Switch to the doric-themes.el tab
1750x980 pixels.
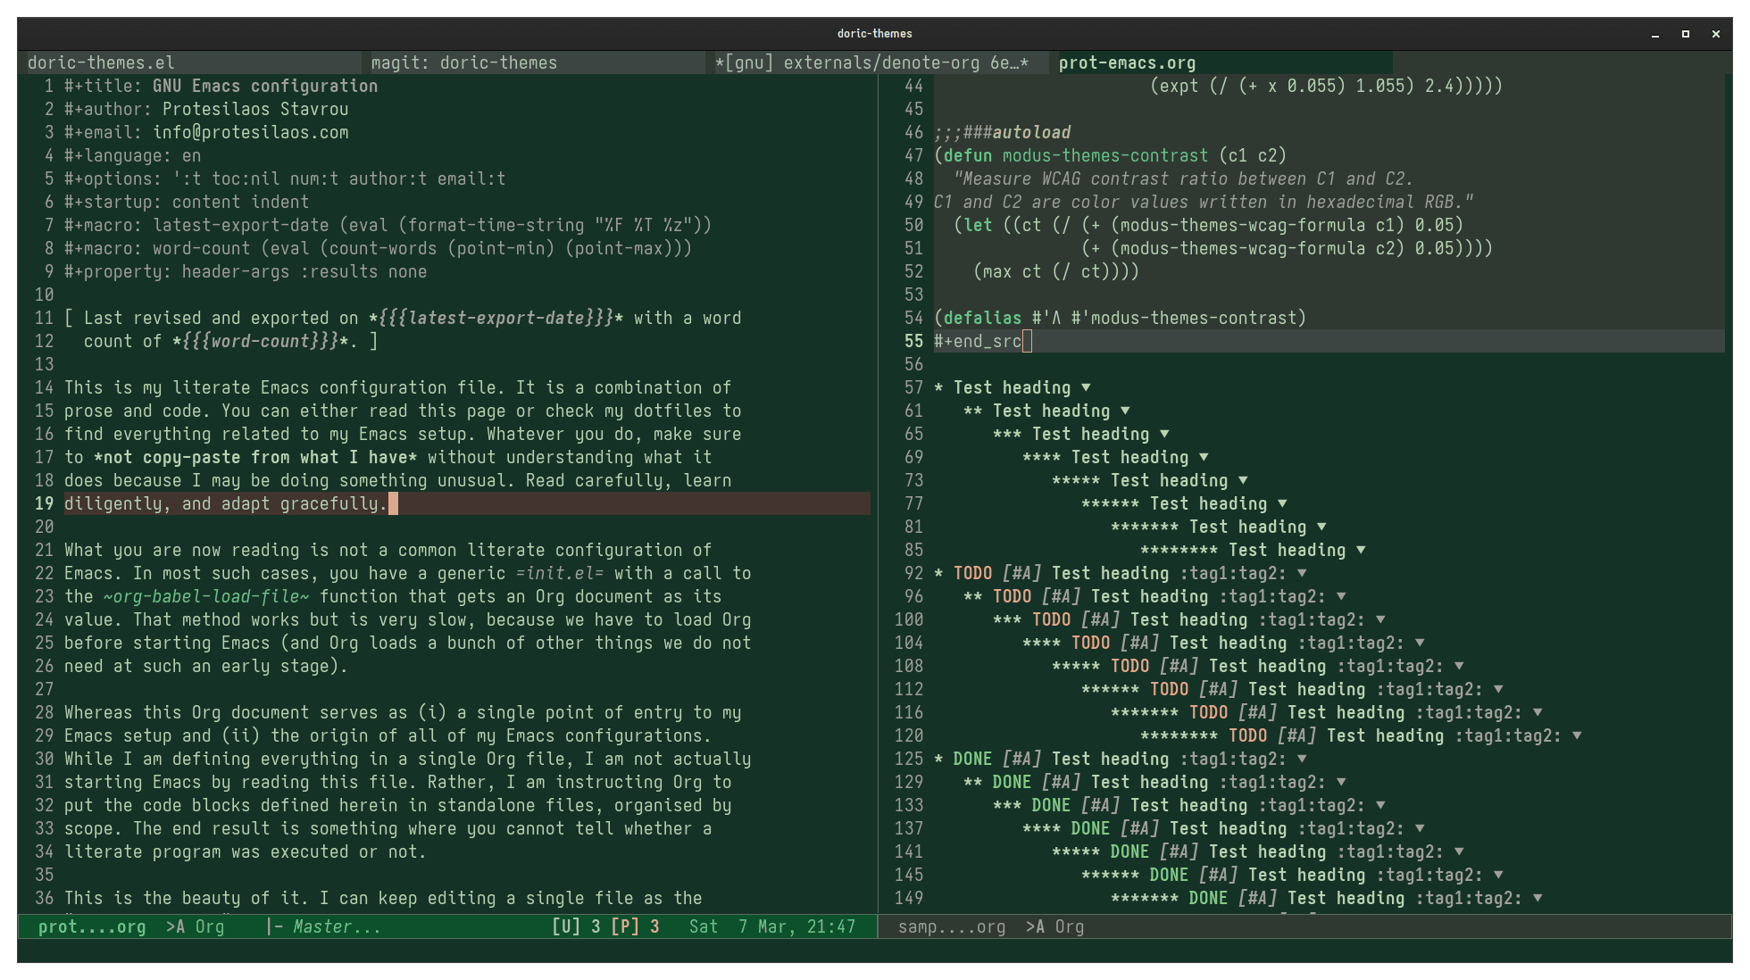pos(101,62)
